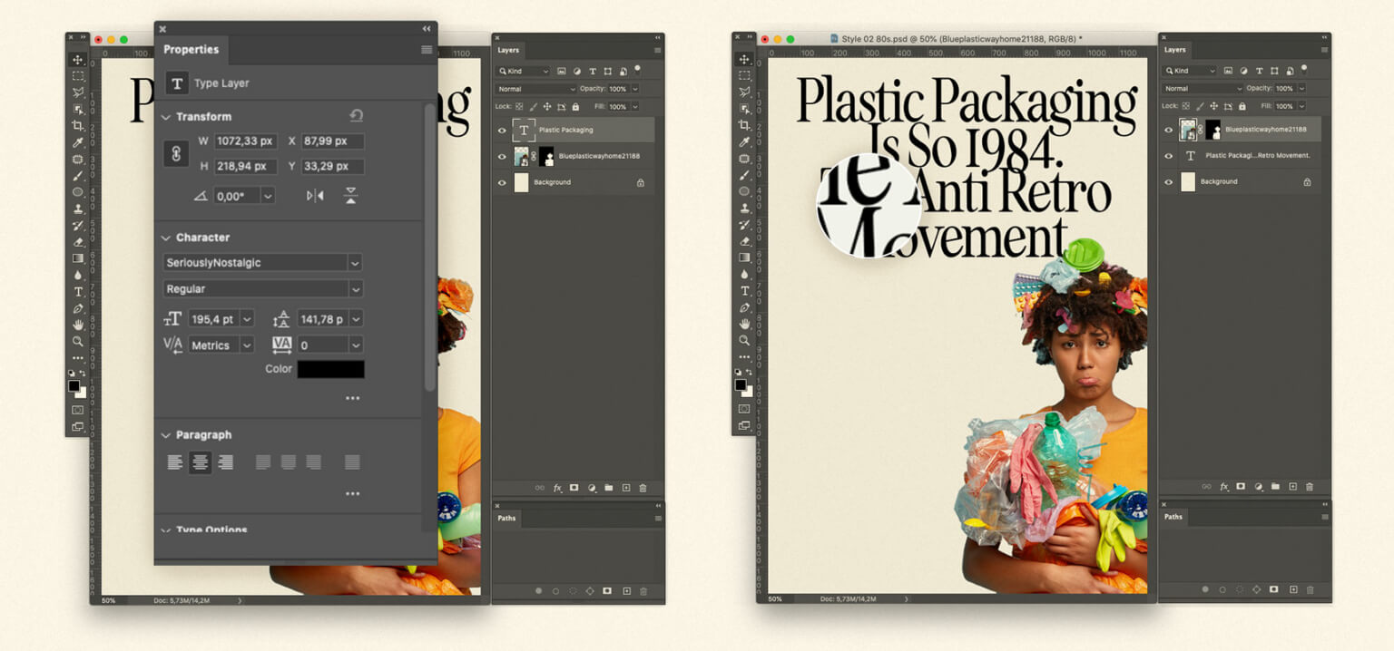1394x651 pixels.
Task: Reset the Transform values
Action: click(356, 116)
